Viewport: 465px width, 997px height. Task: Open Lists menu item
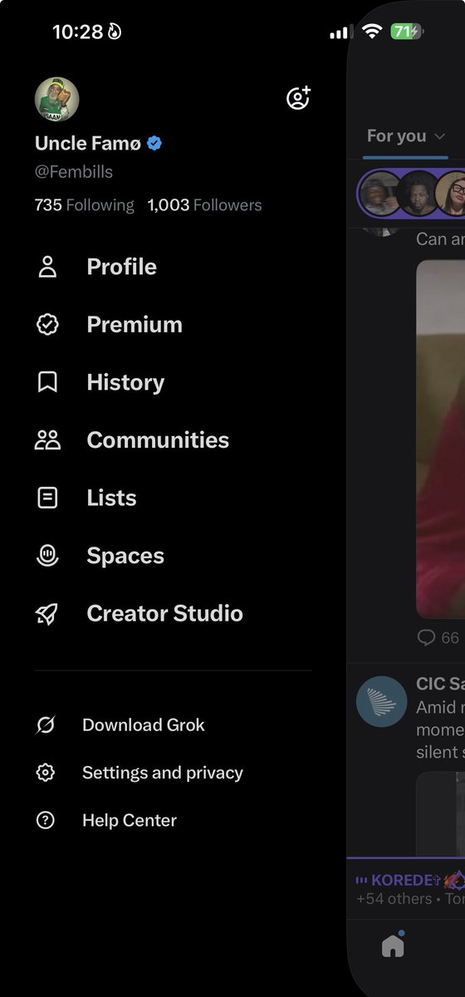point(111,498)
